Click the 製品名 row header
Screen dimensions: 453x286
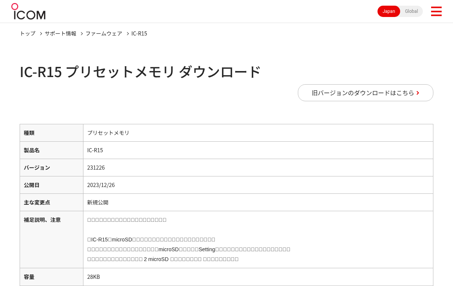51,150
